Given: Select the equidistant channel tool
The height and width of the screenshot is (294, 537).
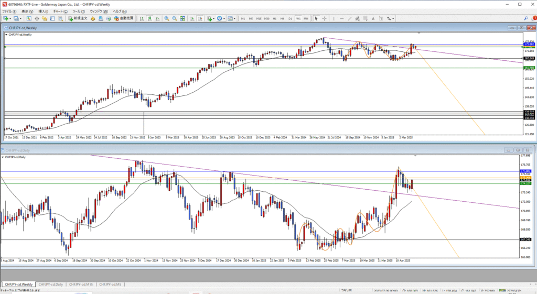Looking at the screenshot, I should coord(357,18).
